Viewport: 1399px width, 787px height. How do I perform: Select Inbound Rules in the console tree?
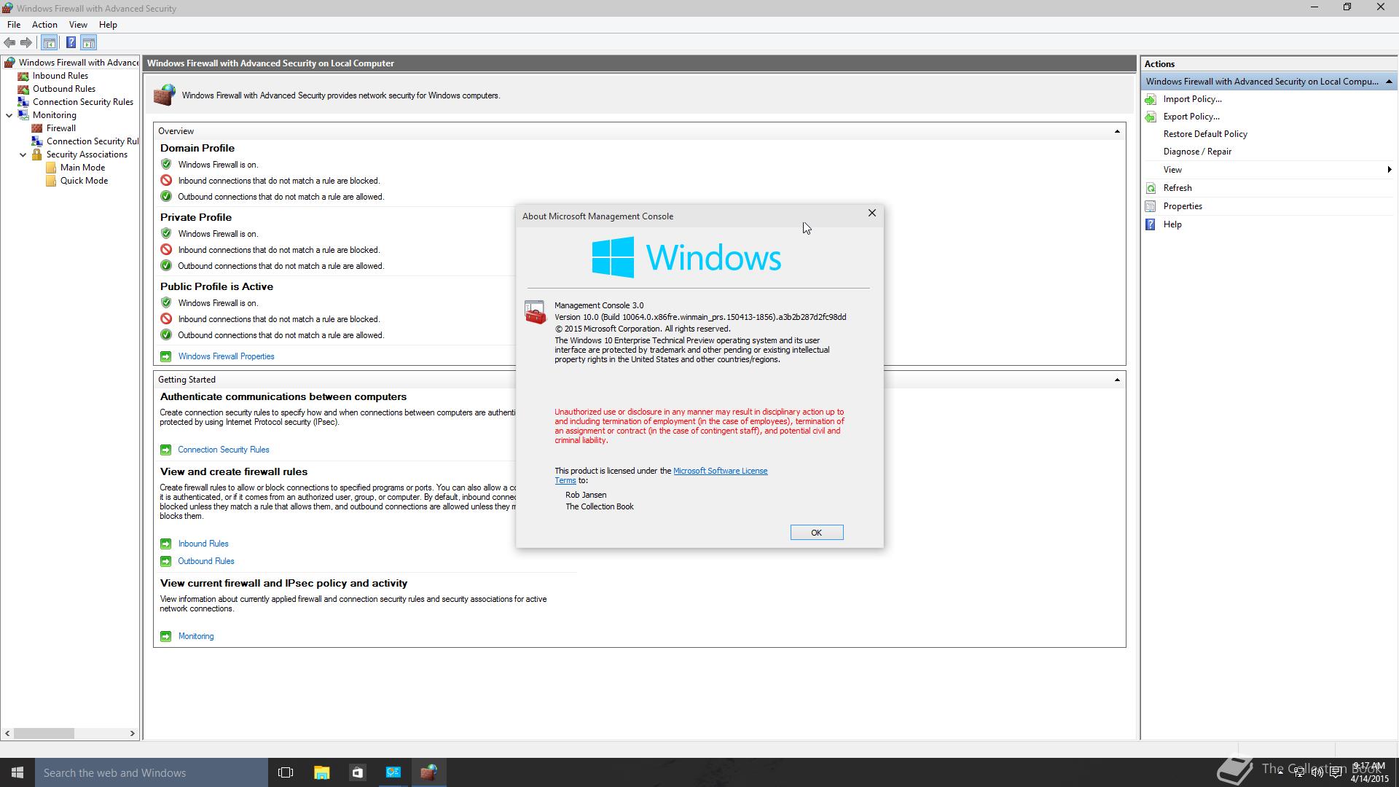pos(60,76)
